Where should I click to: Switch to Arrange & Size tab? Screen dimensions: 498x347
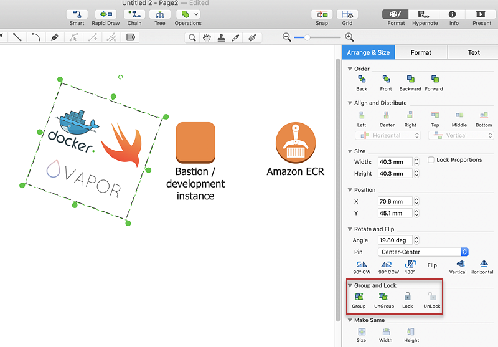coord(368,52)
